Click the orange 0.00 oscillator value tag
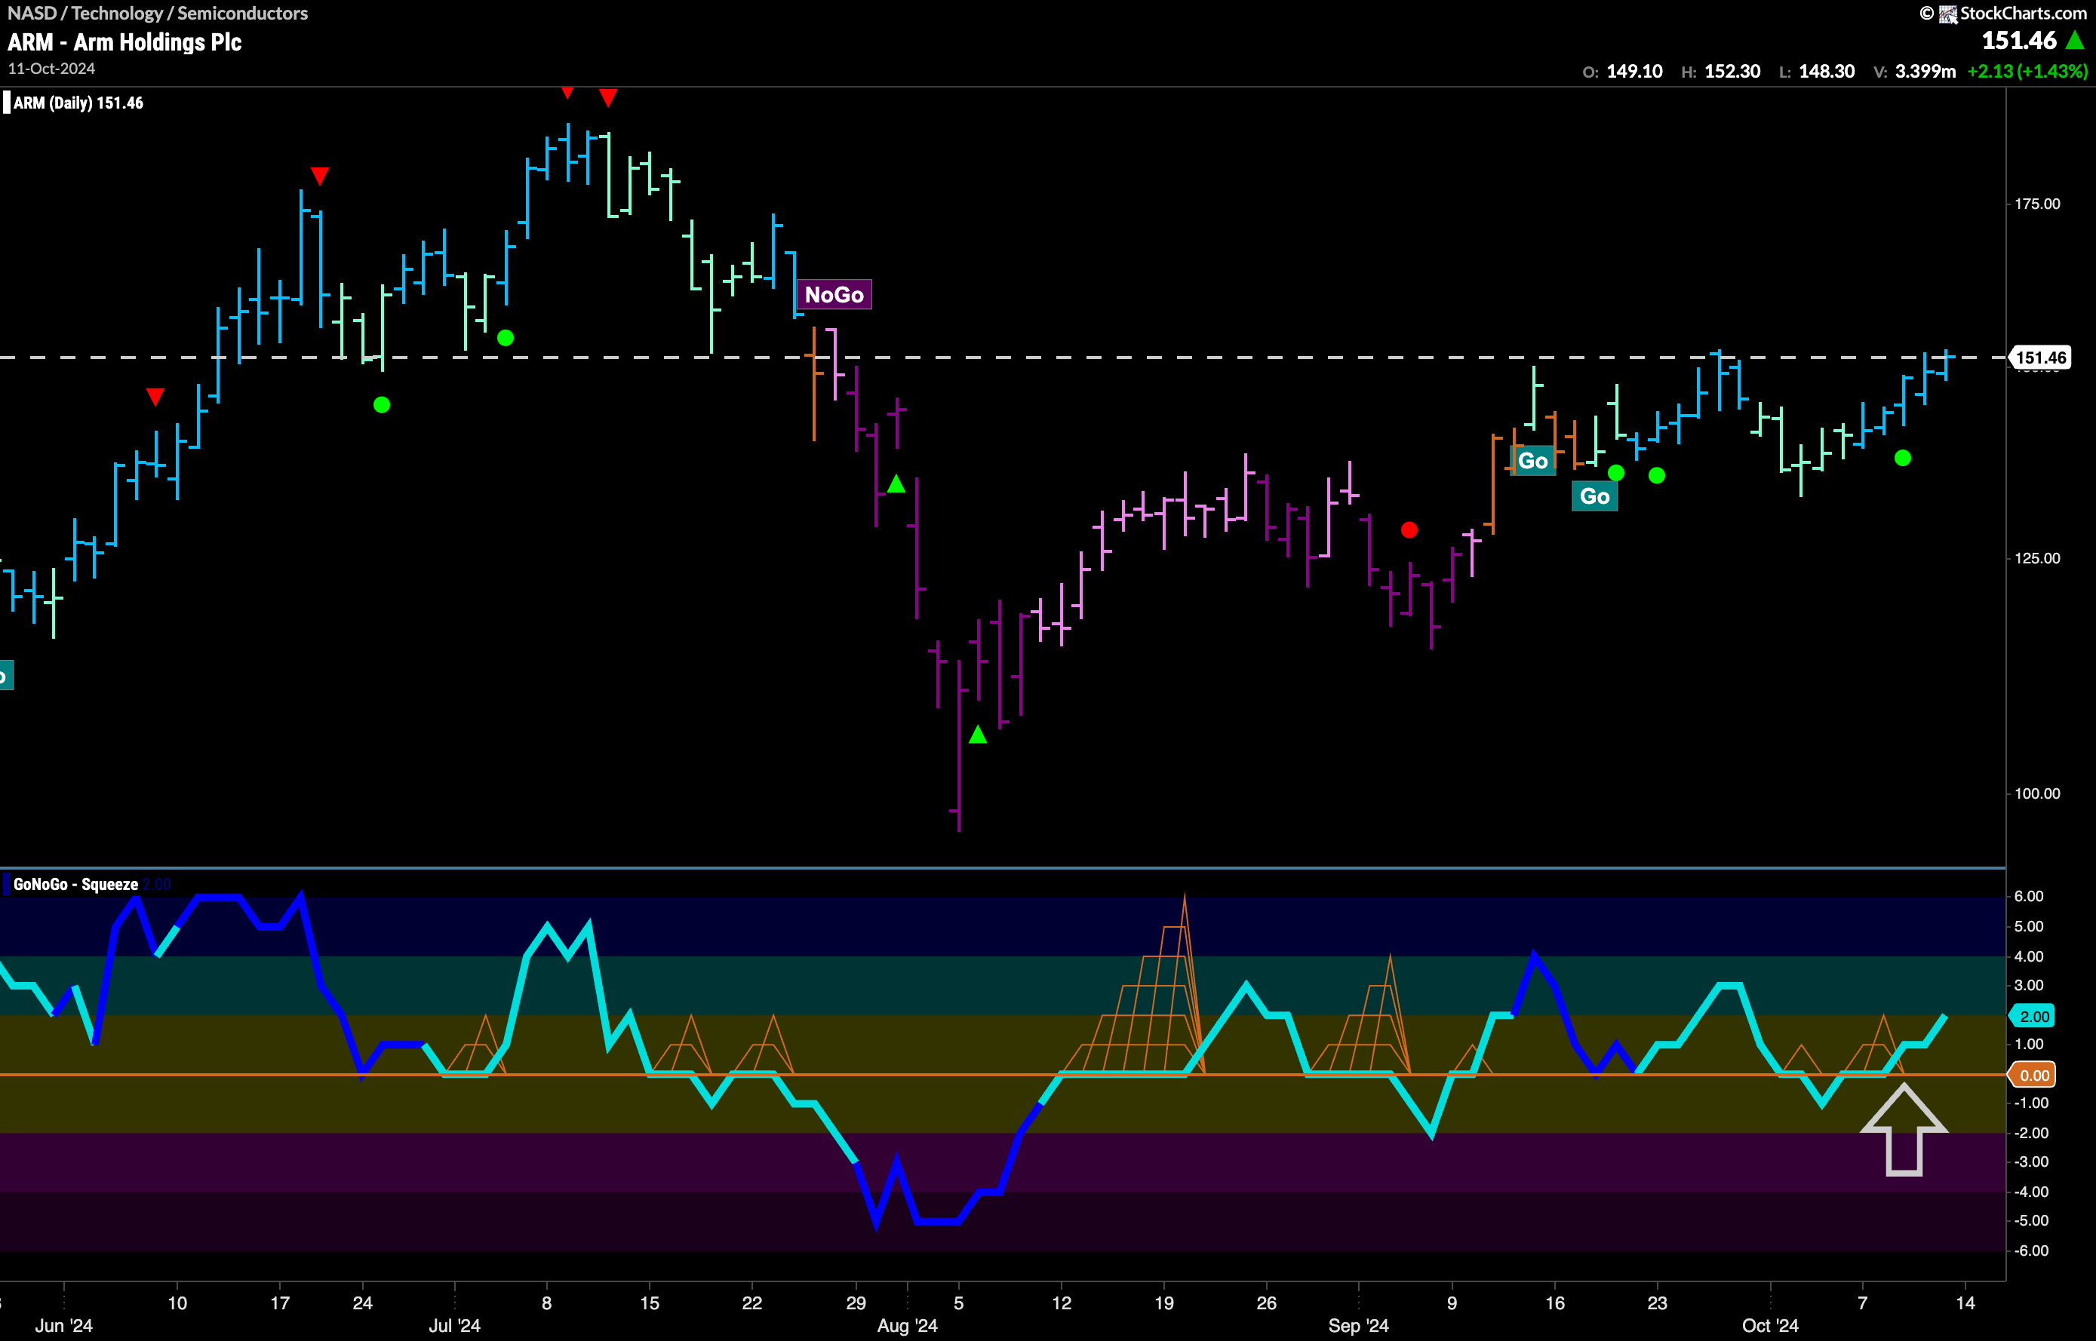 pos(2033,1076)
